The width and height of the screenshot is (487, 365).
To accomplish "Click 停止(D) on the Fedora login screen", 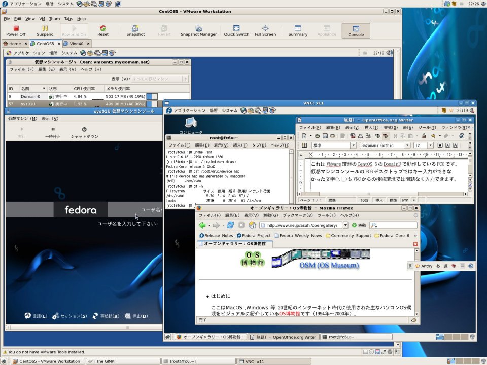I will coord(136,316).
